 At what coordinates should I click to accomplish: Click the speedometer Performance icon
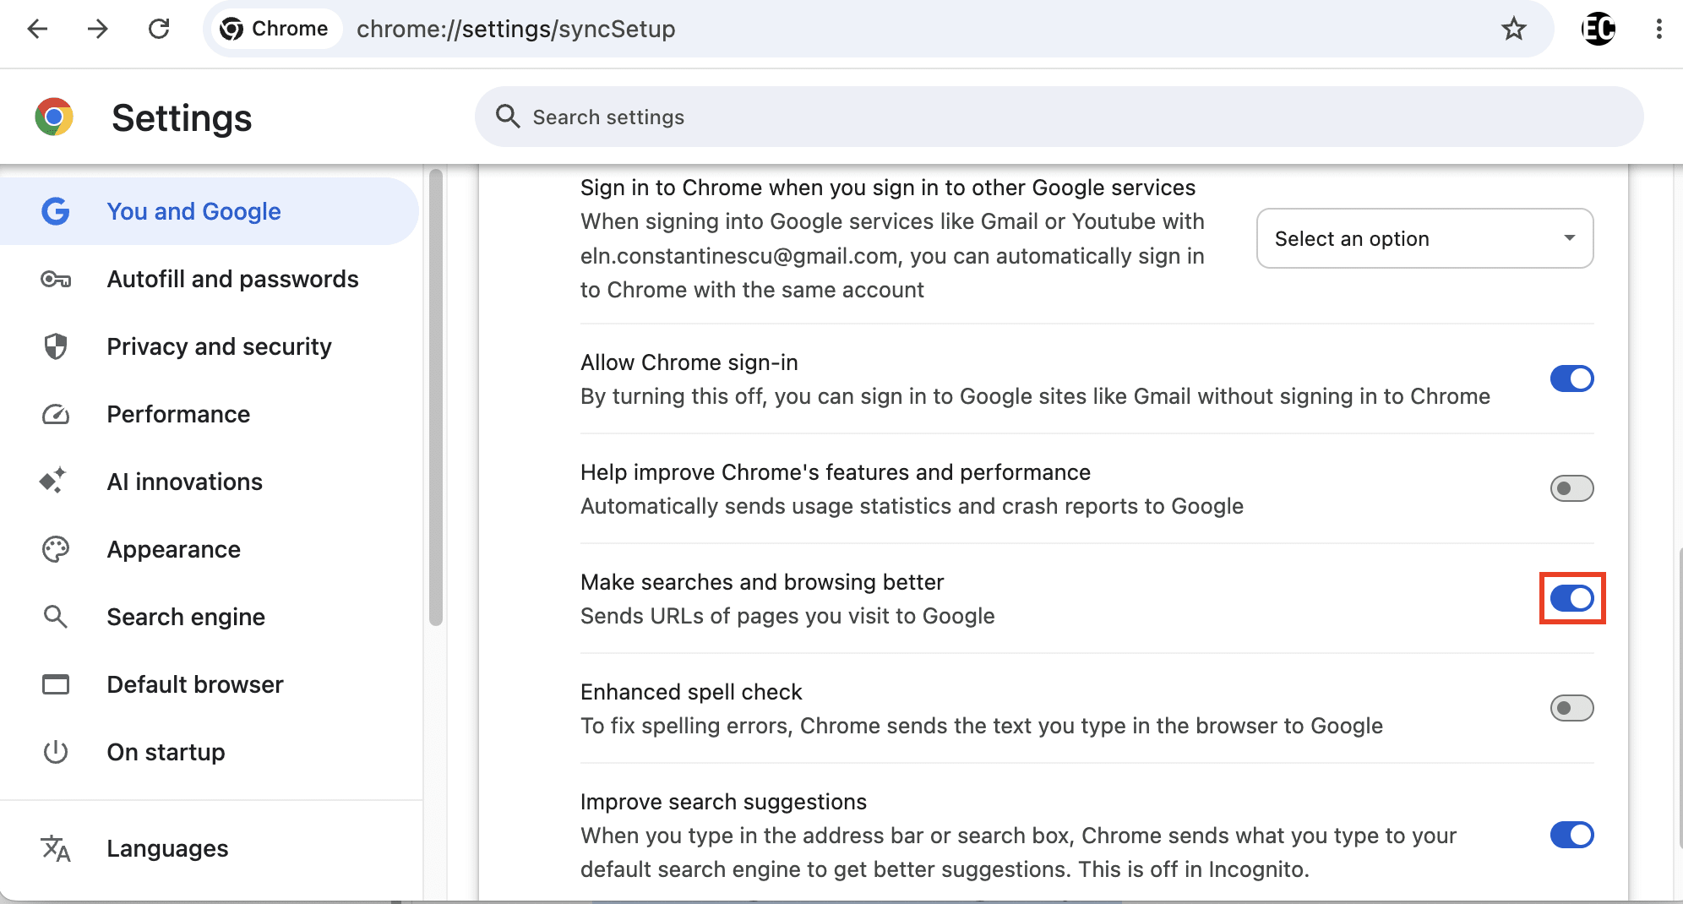[56, 414]
